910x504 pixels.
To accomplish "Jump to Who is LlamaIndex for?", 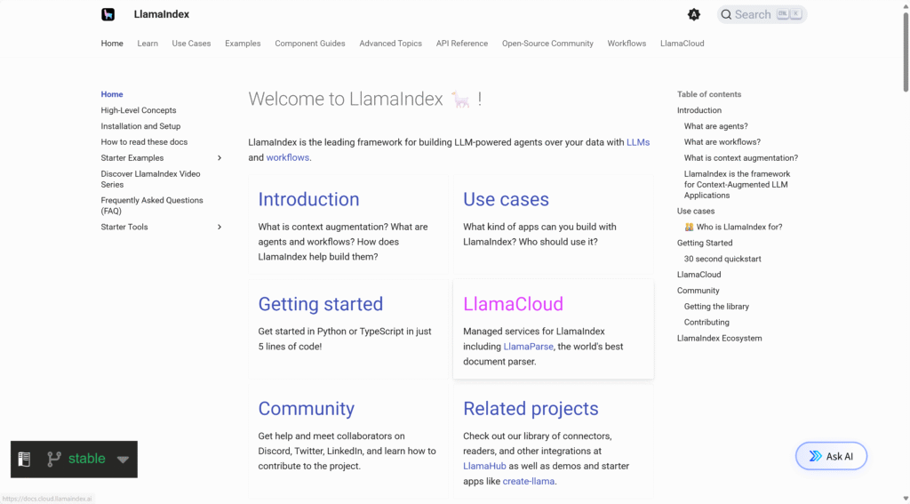I will (x=733, y=227).
